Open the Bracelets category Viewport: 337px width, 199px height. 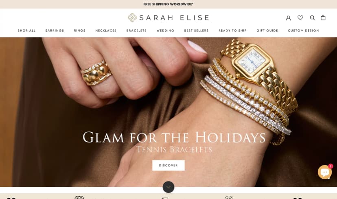(136, 31)
